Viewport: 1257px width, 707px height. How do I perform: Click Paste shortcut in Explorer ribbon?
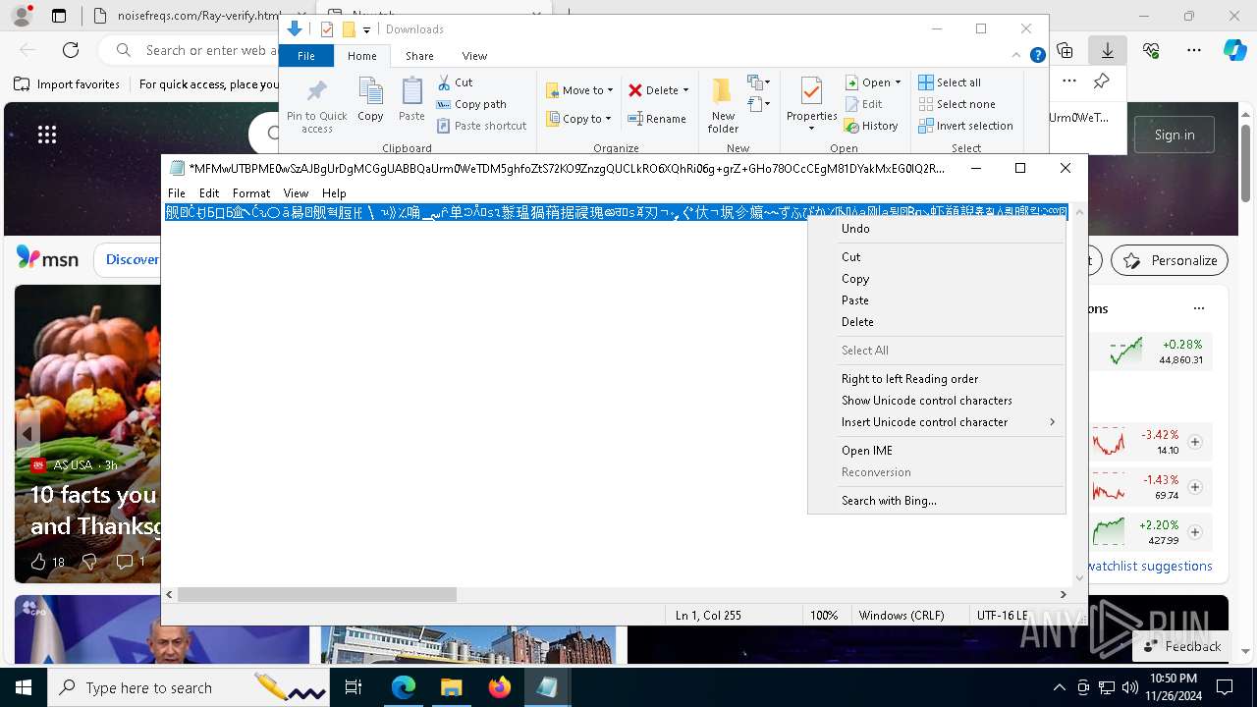tap(481, 126)
